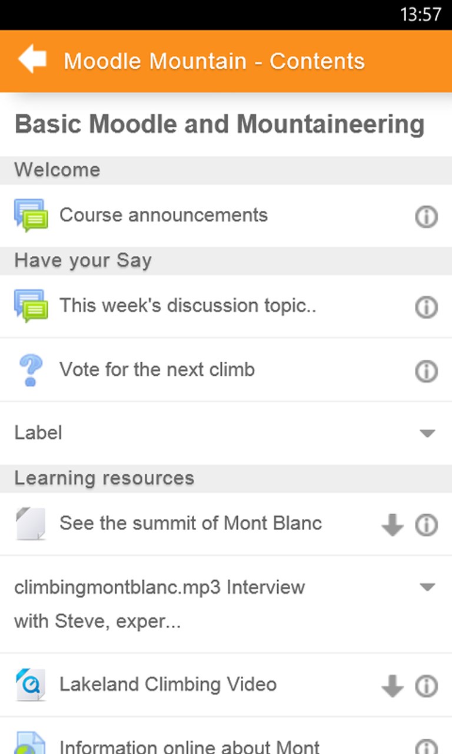This screenshot has height=754, width=452.
Task: Expand the Label item arrow
Action: click(427, 434)
